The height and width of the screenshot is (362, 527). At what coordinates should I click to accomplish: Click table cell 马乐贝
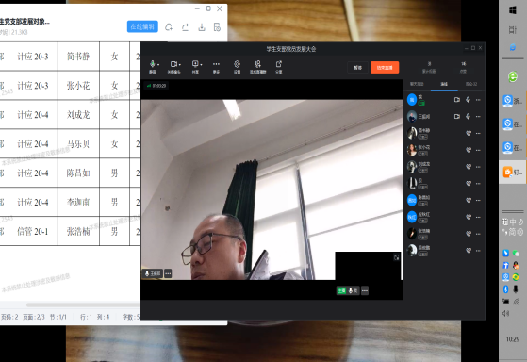(78, 144)
